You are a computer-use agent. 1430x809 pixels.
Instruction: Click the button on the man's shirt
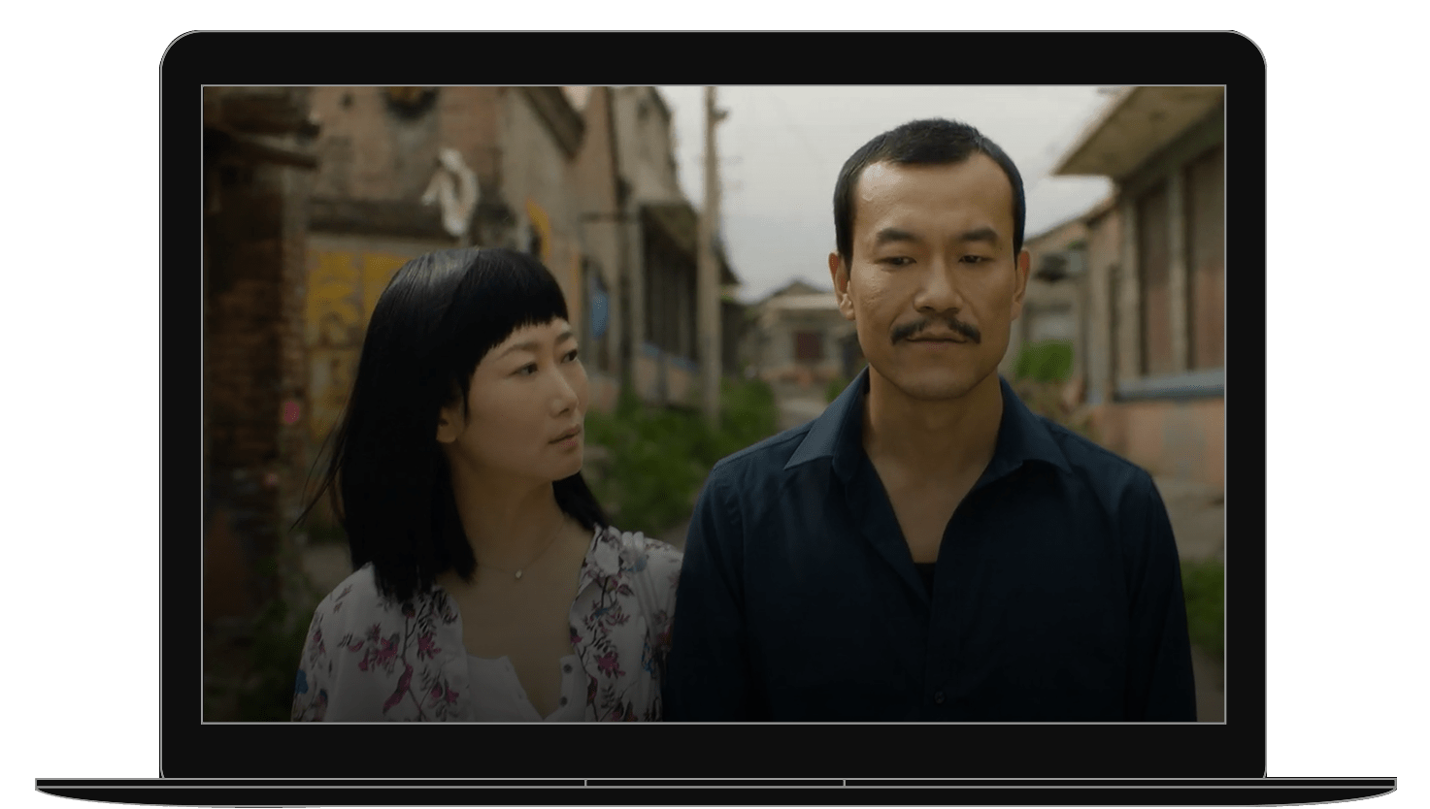tap(940, 697)
